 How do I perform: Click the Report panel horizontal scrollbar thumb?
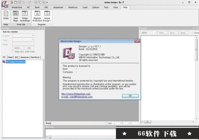point(148,122)
